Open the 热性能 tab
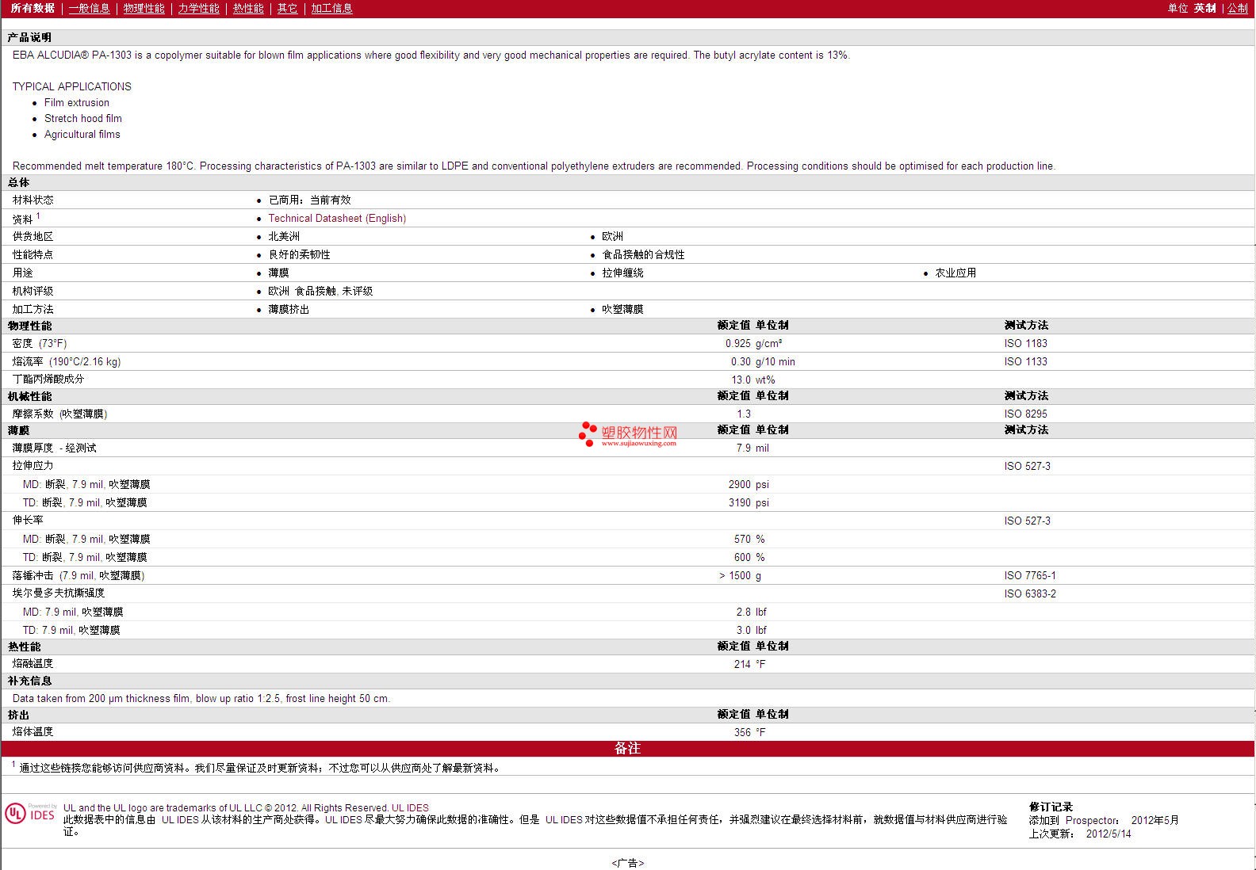The width and height of the screenshot is (1256, 870). coord(248,8)
